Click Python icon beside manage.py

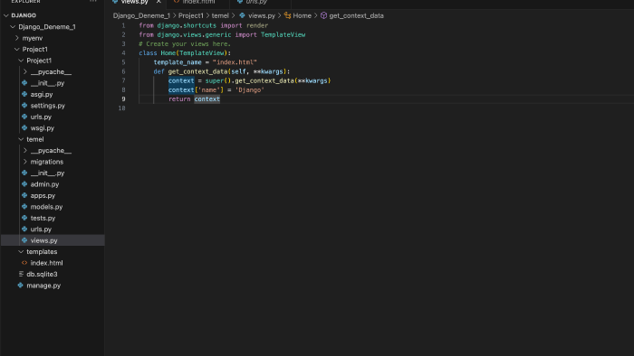pyautogui.click(x=21, y=285)
